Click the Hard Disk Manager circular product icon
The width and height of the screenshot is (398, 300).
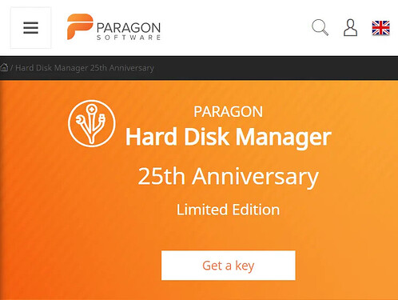pyautogui.click(x=92, y=123)
